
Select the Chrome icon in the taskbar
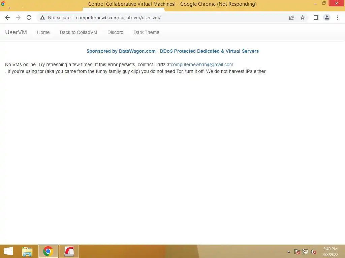tap(48, 251)
